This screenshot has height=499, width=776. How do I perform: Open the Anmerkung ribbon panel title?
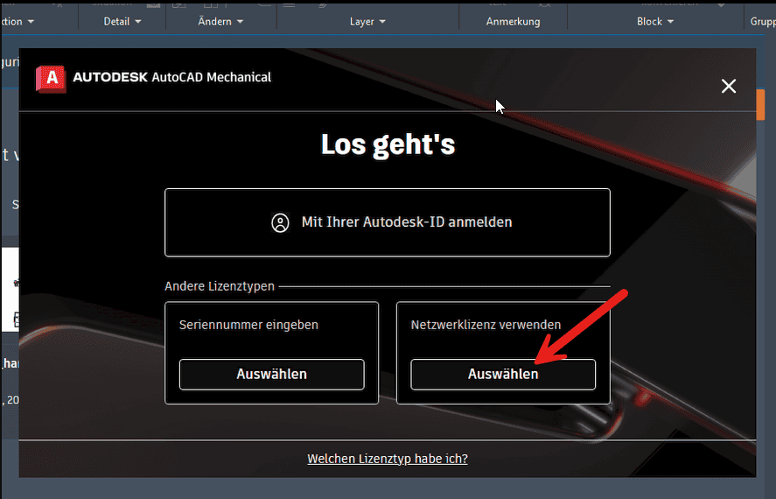(x=513, y=22)
